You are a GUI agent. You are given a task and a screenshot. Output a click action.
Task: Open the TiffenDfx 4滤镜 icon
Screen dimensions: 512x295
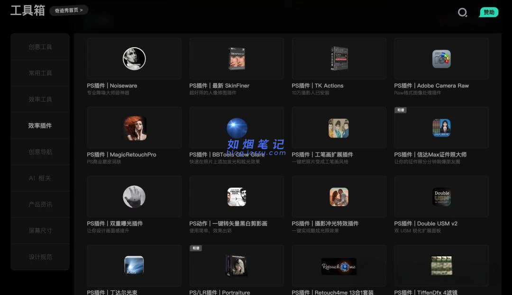tap(441, 266)
